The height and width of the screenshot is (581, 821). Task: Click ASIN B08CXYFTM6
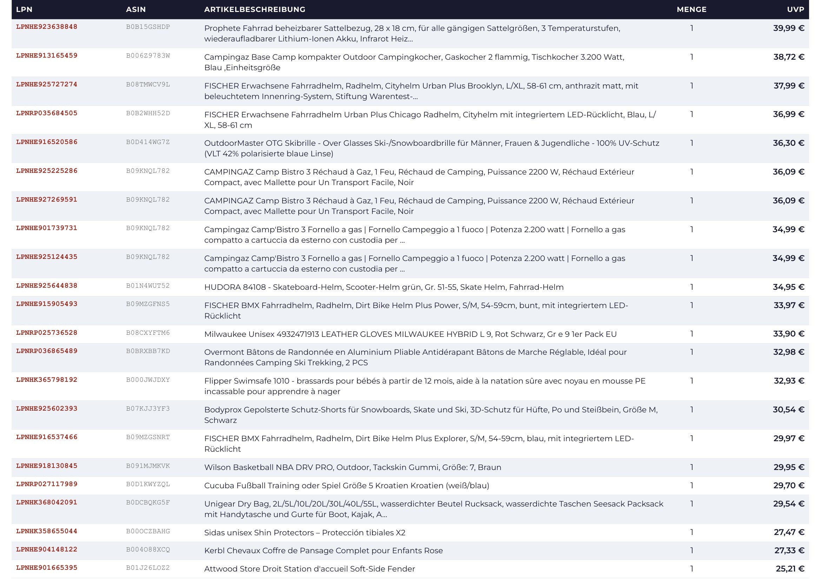148,333
